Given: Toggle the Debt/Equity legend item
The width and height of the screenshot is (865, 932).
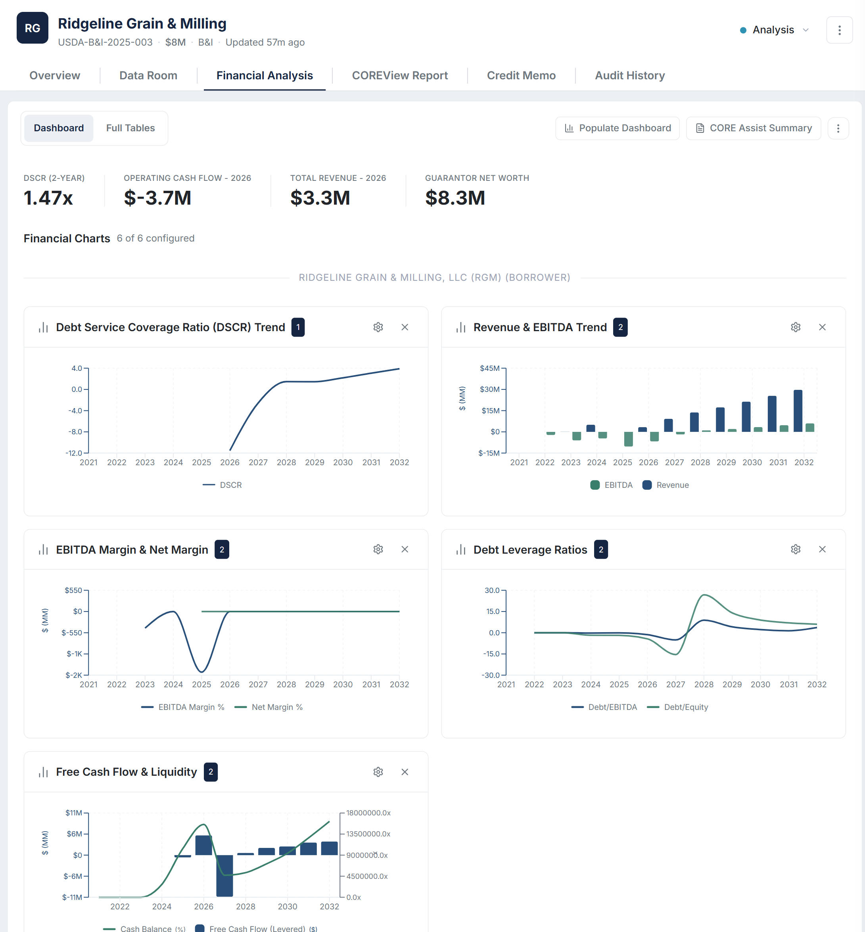Looking at the screenshot, I should 677,707.
